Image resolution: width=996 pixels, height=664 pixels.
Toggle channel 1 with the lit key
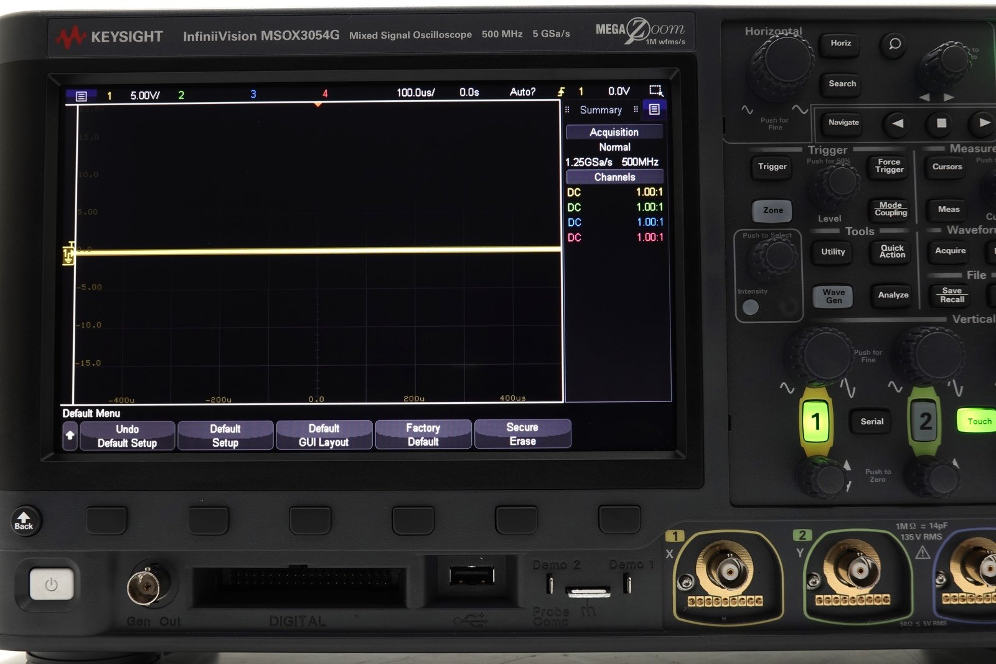tap(815, 421)
